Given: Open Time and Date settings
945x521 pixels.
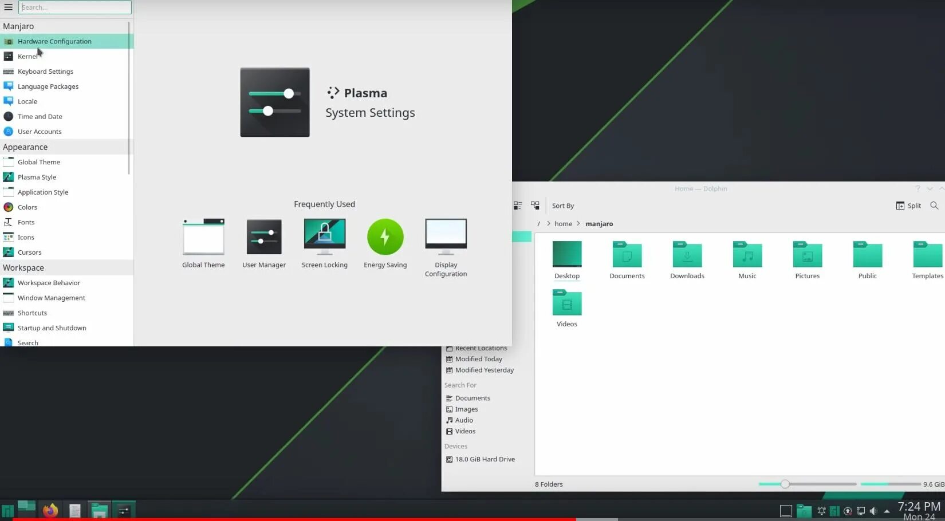Looking at the screenshot, I should point(40,116).
